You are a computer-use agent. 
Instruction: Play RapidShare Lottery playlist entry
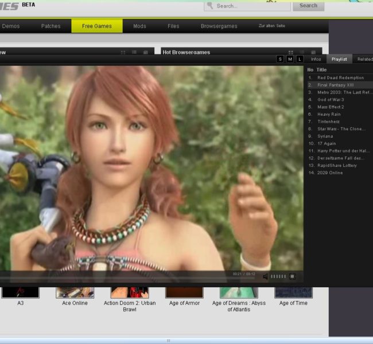(x=340, y=166)
